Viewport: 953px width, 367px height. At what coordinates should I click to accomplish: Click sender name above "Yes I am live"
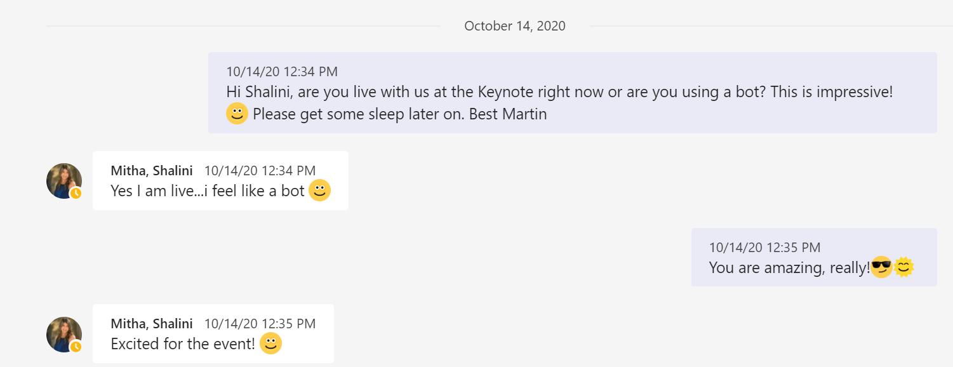pyautogui.click(x=152, y=170)
